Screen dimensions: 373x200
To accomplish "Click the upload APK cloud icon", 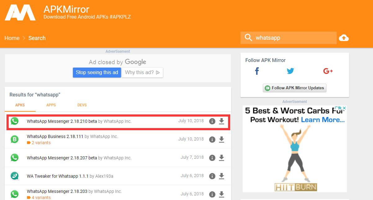I will click(x=344, y=38).
